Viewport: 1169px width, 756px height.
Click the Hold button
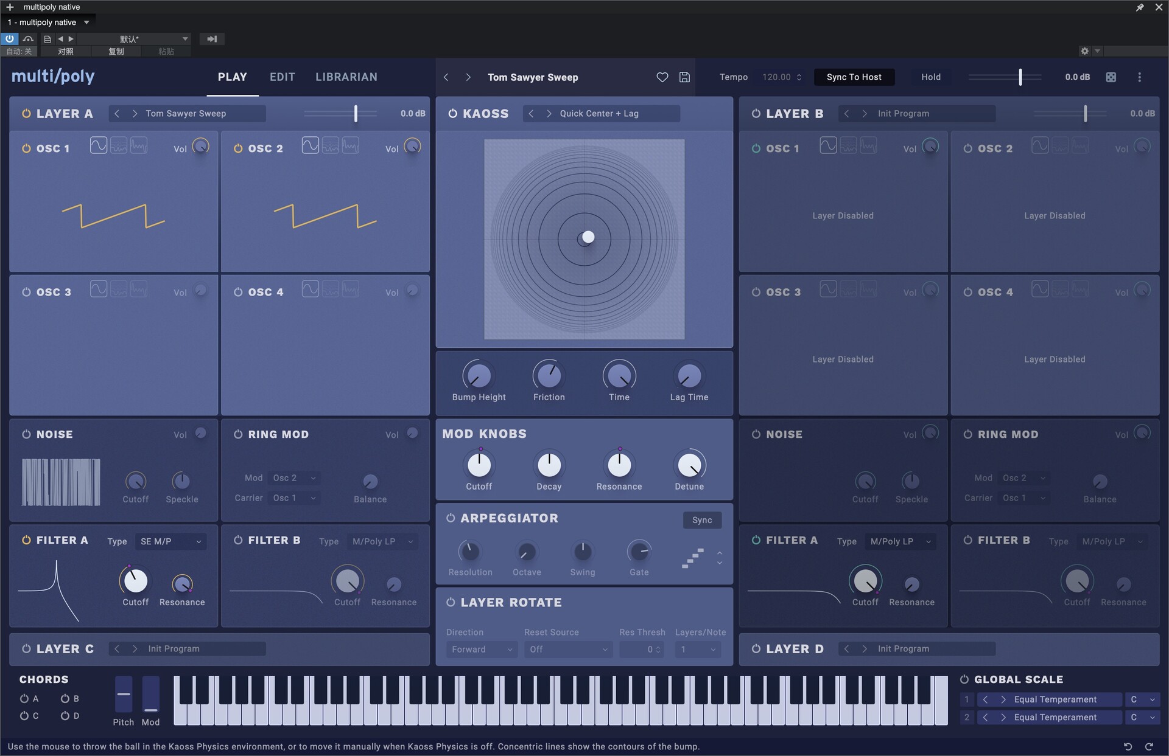click(x=930, y=77)
